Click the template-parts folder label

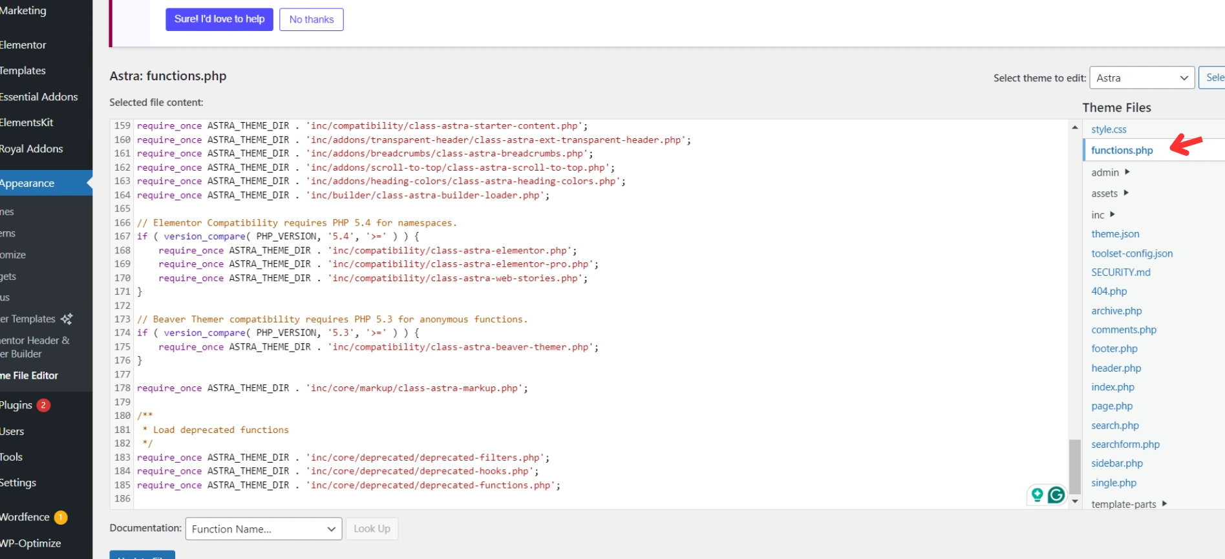click(x=1124, y=504)
